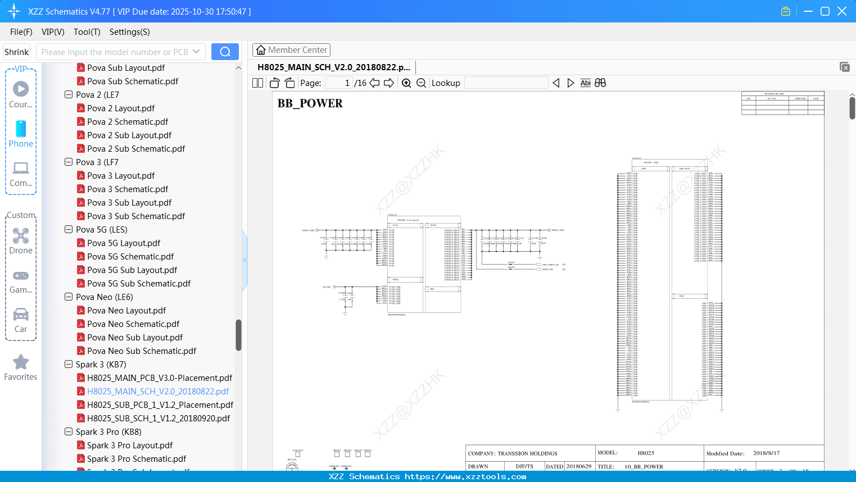The image size is (856, 482).
Task: Click the file tree scrollbar thumb
Action: click(238, 335)
